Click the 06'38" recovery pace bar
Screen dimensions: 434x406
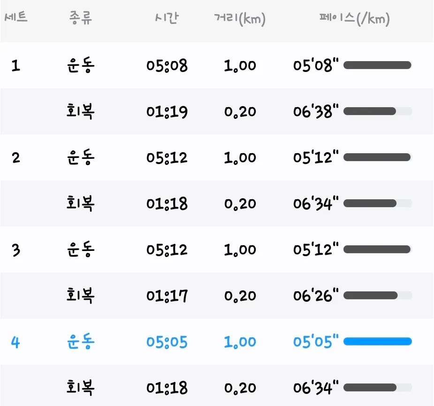(378, 111)
